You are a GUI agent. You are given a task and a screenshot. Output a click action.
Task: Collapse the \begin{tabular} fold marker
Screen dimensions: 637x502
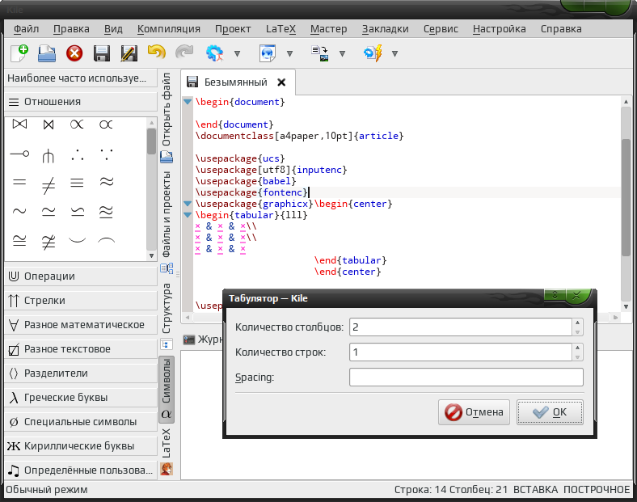[x=188, y=214]
